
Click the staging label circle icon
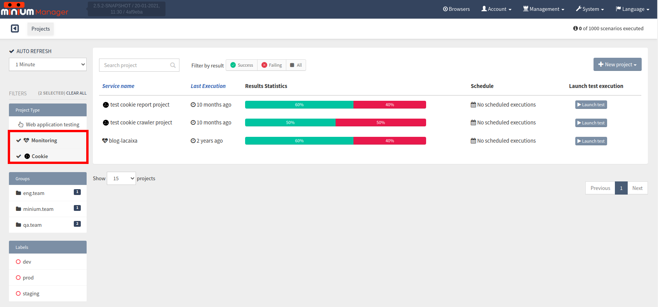(18, 293)
